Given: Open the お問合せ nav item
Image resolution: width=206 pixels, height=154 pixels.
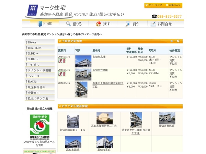Looking at the screenshot, I should click(x=161, y=24).
